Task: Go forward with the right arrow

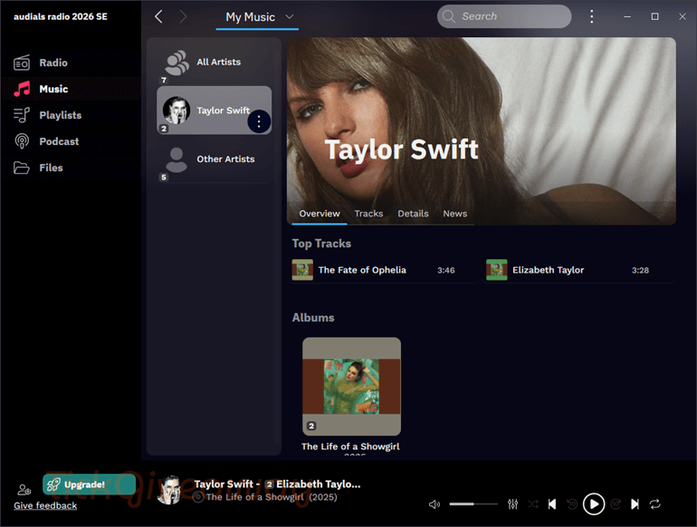Action: tap(183, 17)
